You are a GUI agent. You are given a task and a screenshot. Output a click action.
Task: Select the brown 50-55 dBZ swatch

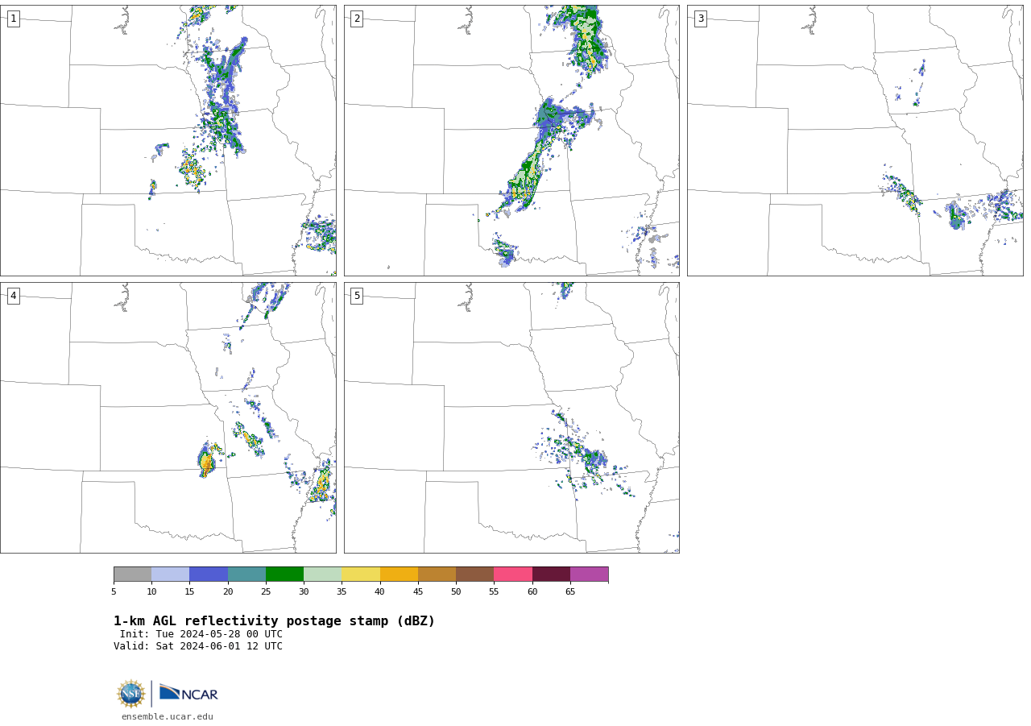tap(474, 574)
